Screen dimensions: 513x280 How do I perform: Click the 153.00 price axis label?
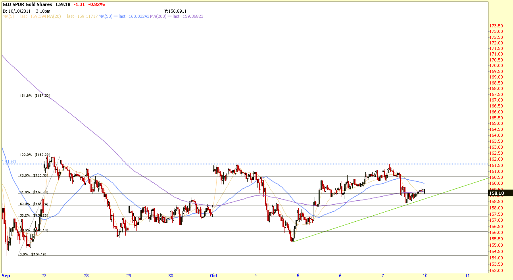496,271
